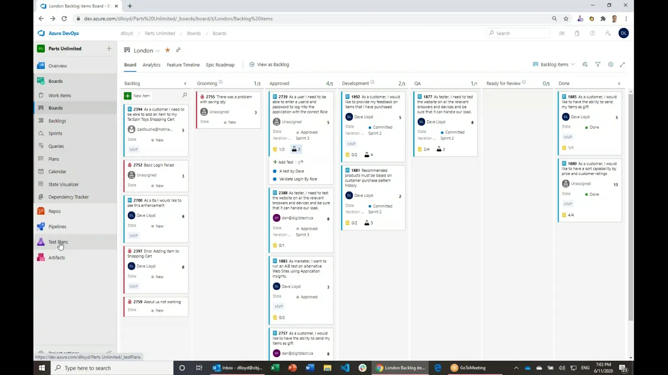Open the DL user profile avatar
The image size is (668, 375).
pyautogui.click(x=623, y=33)
